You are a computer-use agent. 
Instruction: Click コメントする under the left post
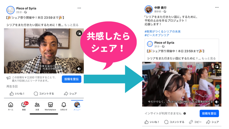[44, 93]
